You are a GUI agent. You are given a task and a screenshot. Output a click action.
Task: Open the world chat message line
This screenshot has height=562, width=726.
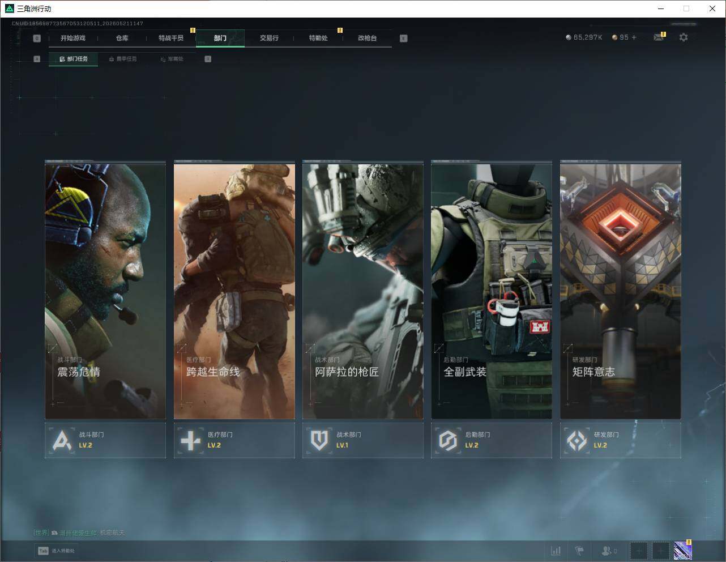tap(79, 533)
